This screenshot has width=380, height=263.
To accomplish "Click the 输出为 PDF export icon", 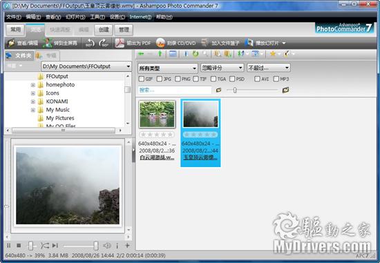I will [x=120, y=43].
